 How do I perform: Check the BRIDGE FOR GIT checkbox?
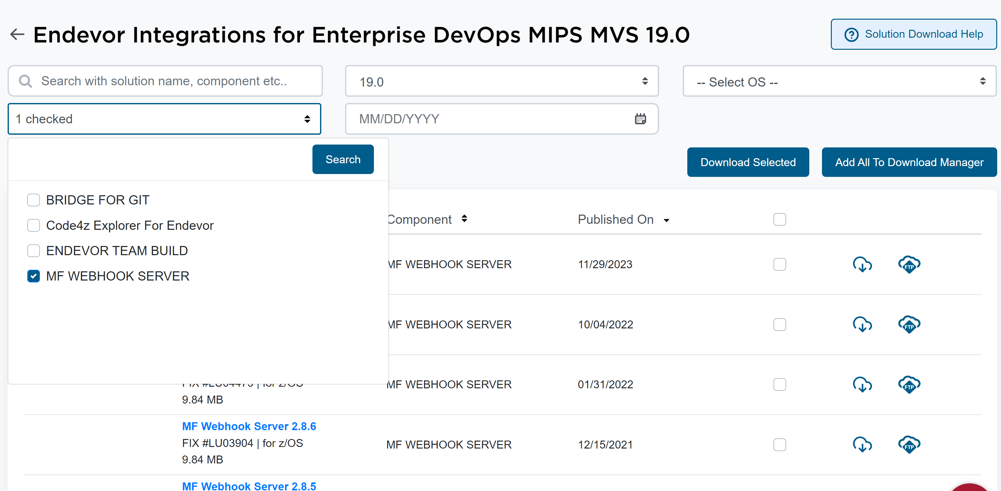[33, 200]
